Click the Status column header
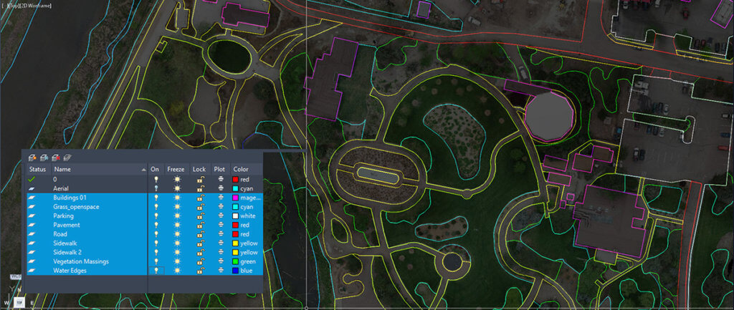Screen dimensions: 734x310 coord(37,169)
